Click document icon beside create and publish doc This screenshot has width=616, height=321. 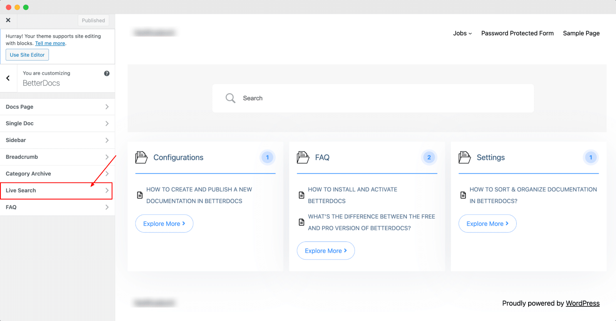coord(140,195)
